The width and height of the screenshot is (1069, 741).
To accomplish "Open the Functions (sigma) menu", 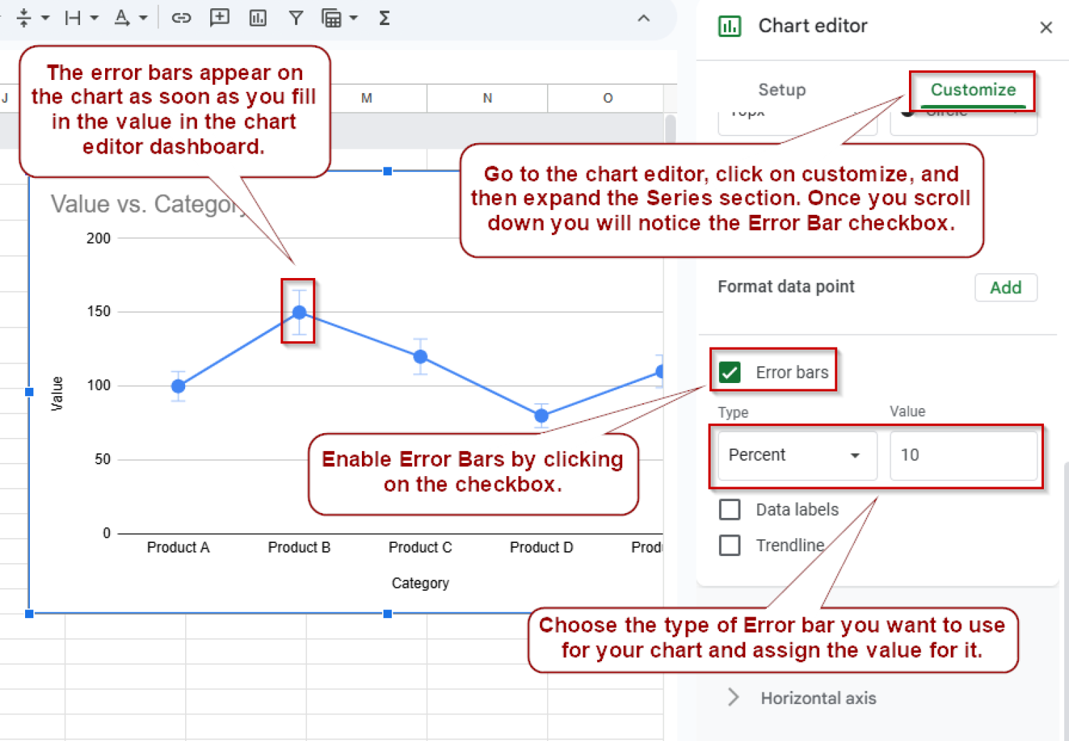I will click(x=383, y=18).
